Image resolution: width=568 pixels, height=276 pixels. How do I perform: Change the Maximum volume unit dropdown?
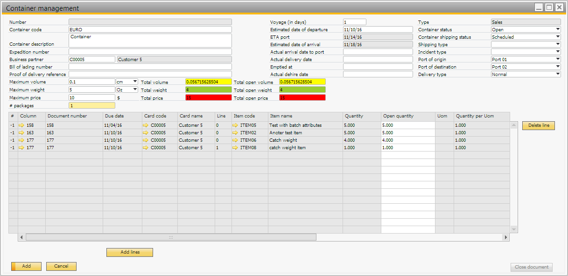pyautogui.click(x=135, y=82)
